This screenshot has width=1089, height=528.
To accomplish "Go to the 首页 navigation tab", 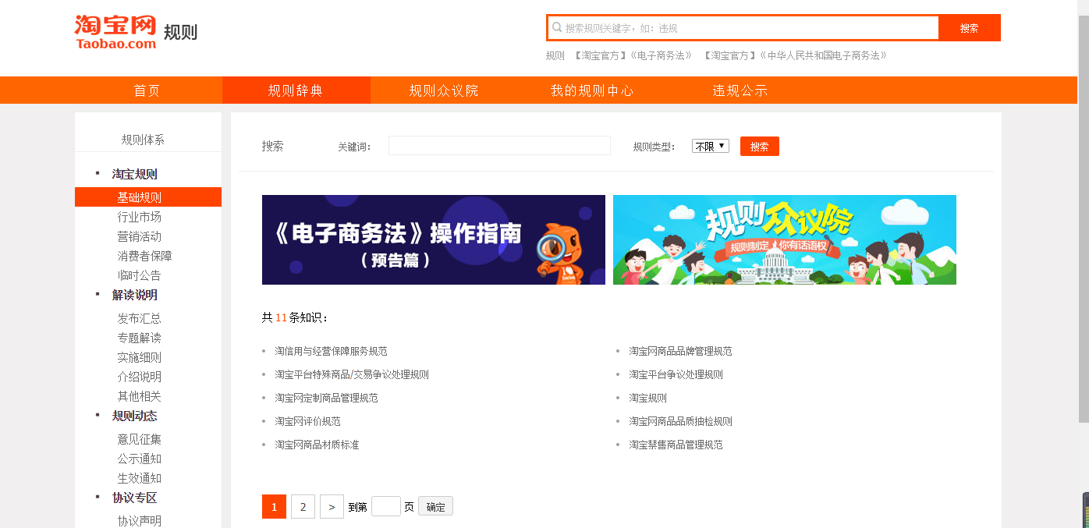I will [x=147, y=90].
